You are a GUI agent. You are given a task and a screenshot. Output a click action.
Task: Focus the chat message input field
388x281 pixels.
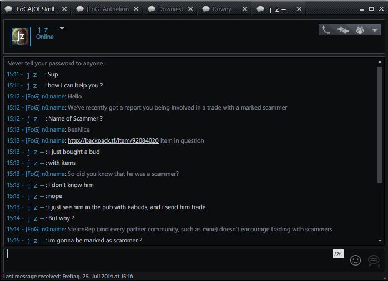167,260
